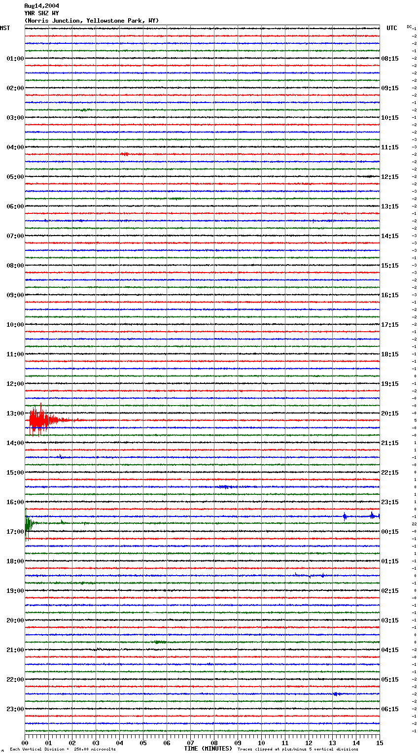Click the 10 minute tick label
This screenshot has height=756, width=419.
tap(261, 743)
